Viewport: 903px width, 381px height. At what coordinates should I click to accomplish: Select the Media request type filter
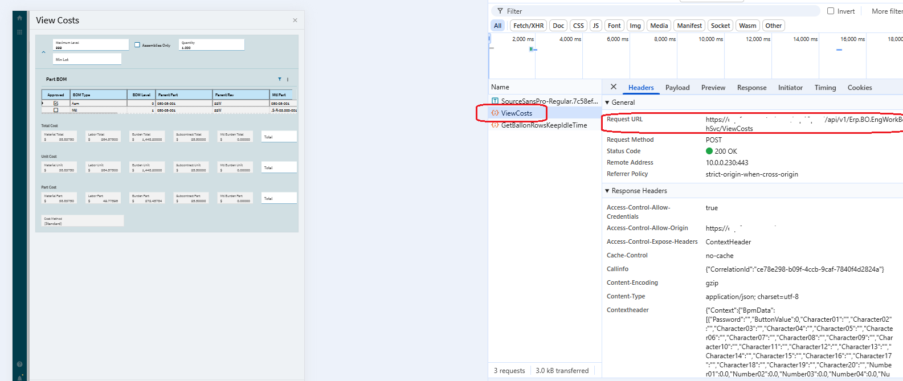pyautogui.click(x=659, y=26)
